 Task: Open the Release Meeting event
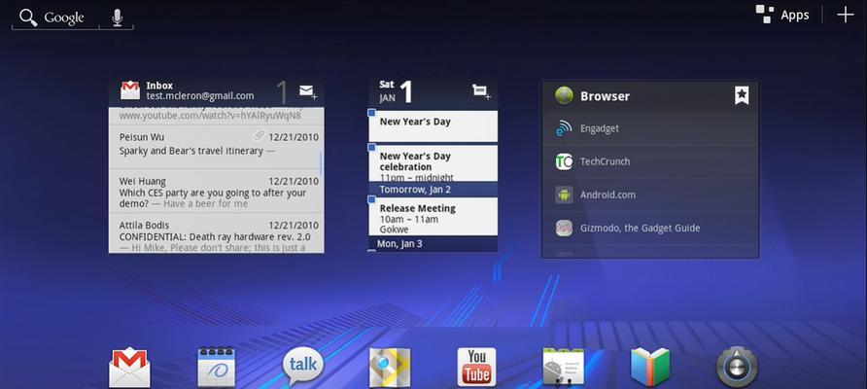click(433, 216)
